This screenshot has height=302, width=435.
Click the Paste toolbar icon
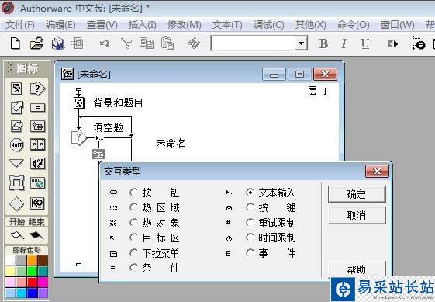(x=167, y=43)
